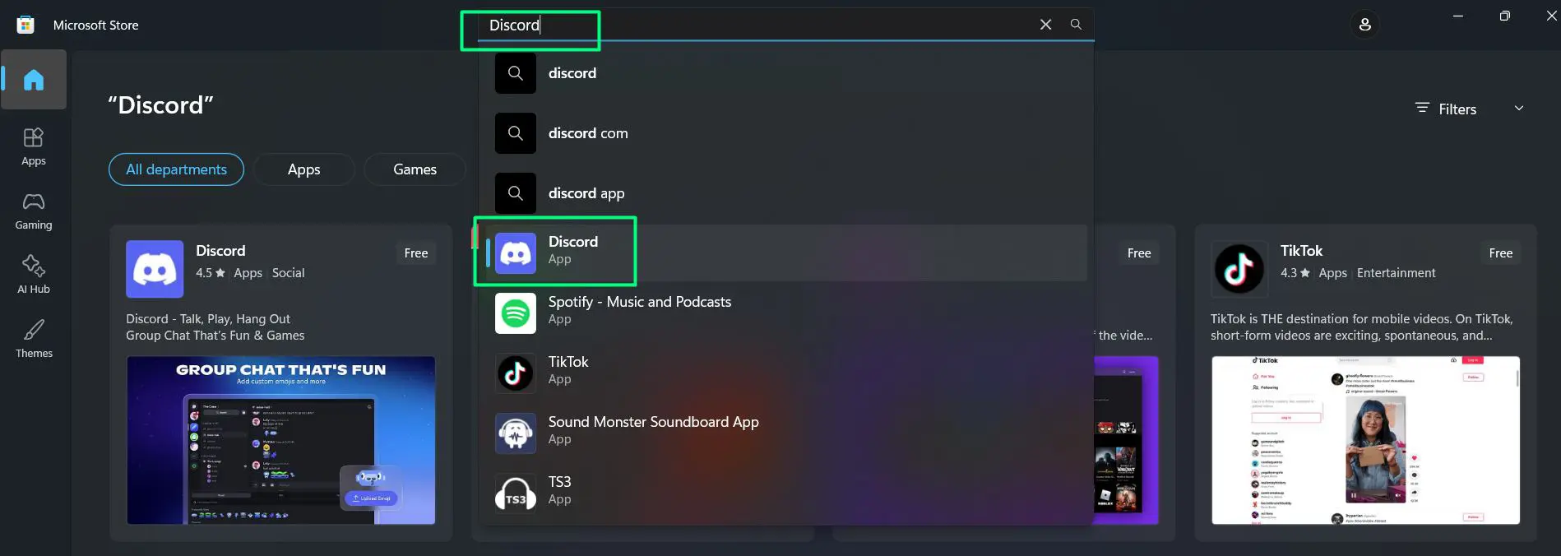Click the 4.5 star rating on Discord
This screenshot has height=556, width=1561.
point(211,273)
